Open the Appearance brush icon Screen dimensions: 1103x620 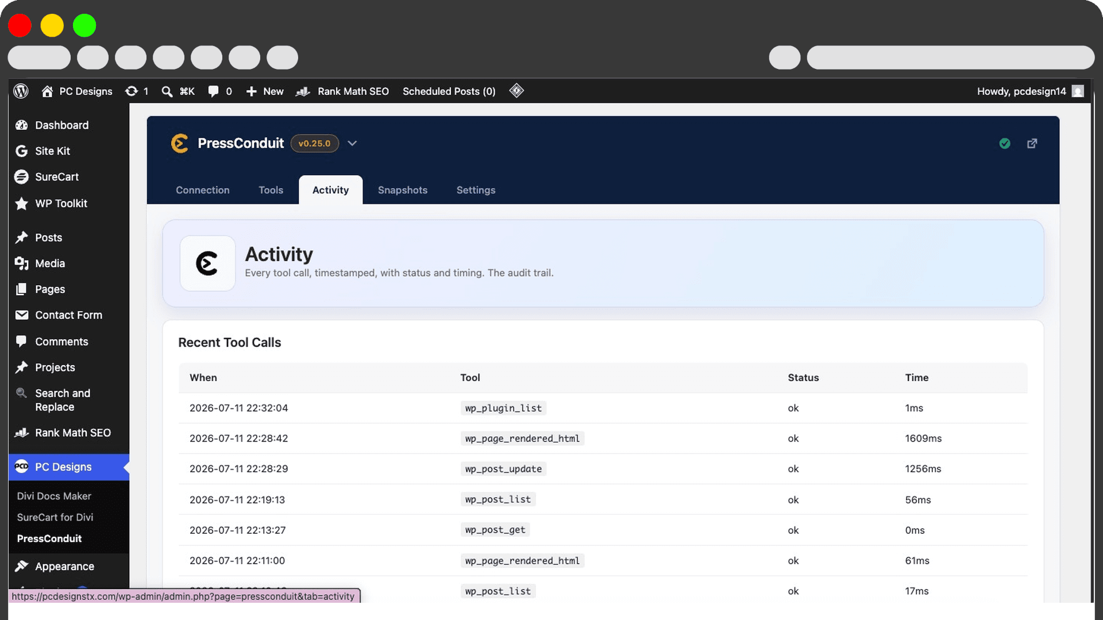pyautogui.click(x=22, y=566)
